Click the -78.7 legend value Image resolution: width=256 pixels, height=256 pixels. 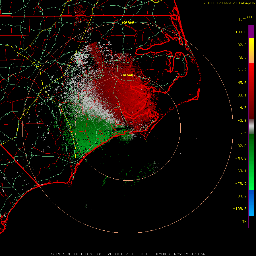[241, 184]
